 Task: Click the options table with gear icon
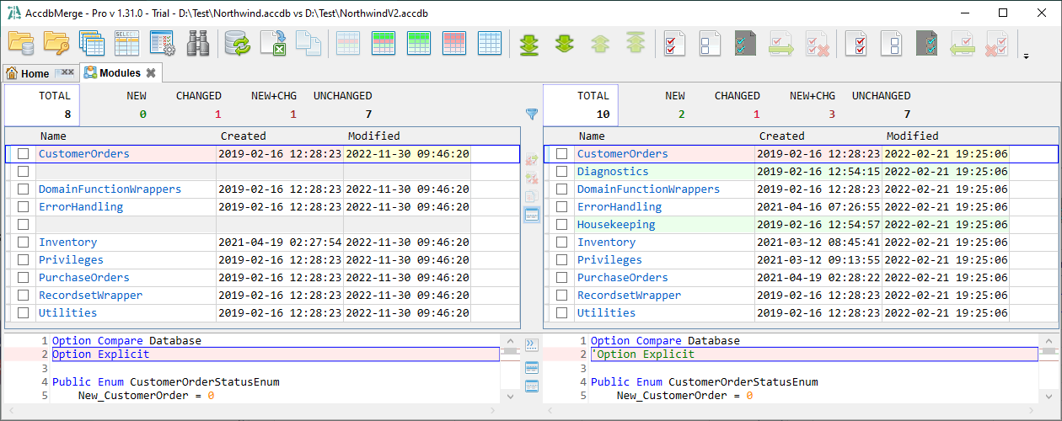pyautogui.click(x=162, y=43)
